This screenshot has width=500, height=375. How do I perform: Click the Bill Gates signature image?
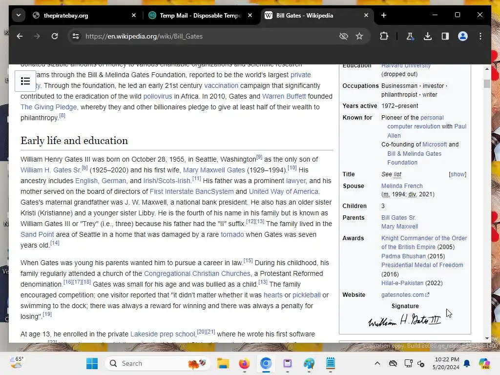point(405,320)
